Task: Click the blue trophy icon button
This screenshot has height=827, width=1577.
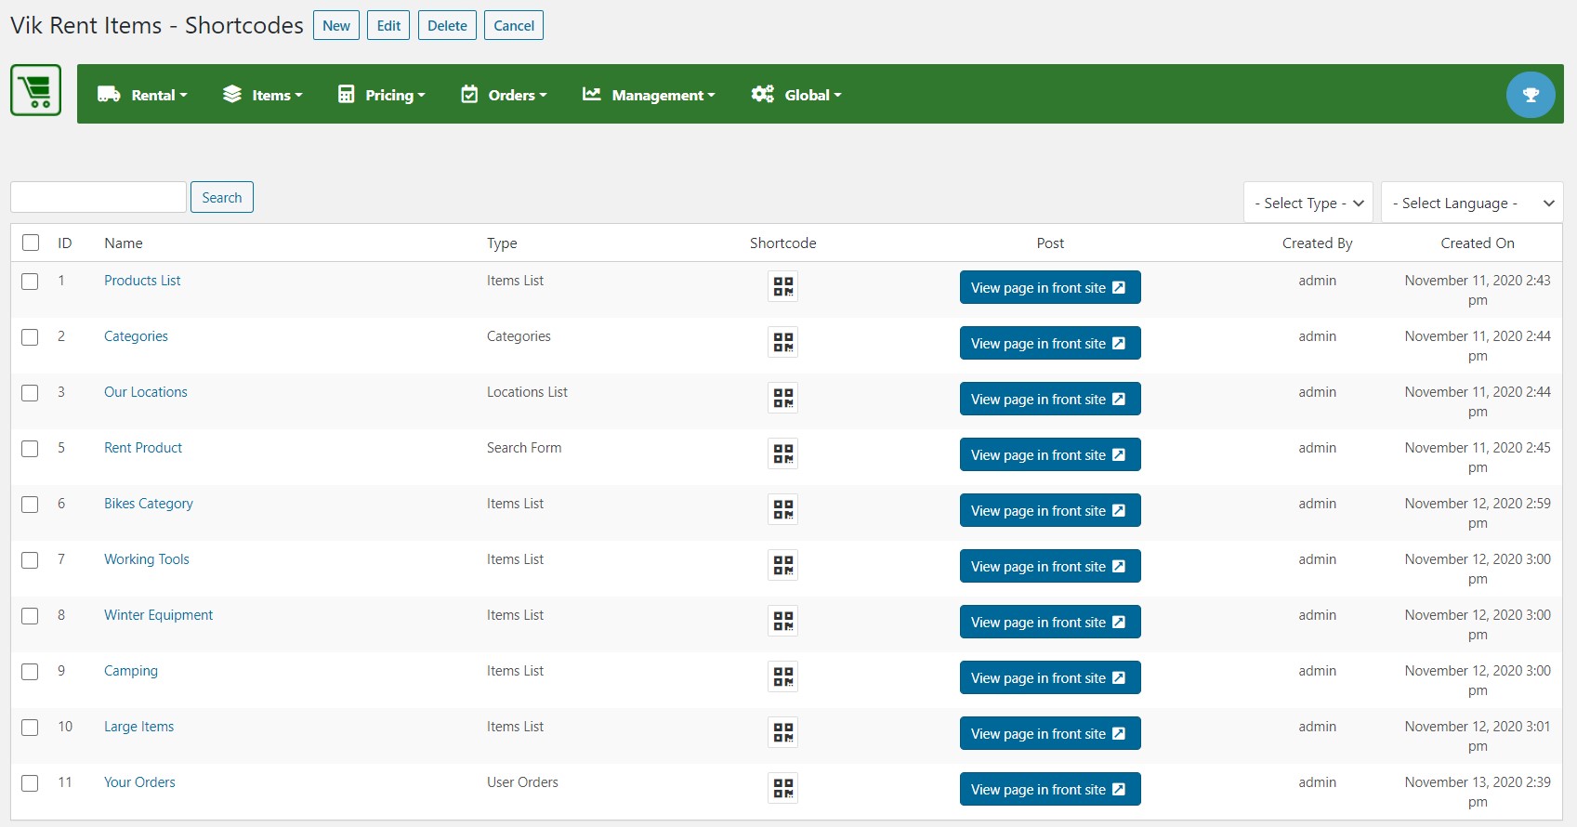Action: coord(1531,95)
